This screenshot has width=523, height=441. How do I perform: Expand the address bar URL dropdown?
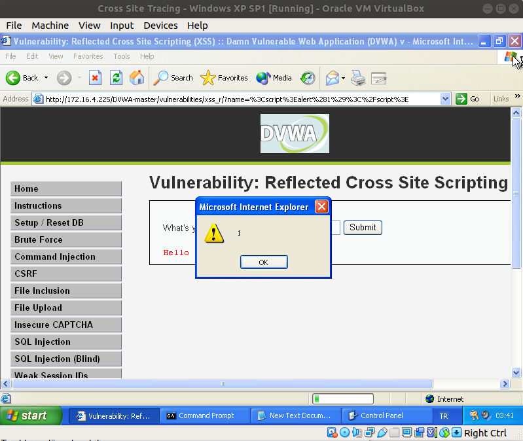tap(445, 99)
